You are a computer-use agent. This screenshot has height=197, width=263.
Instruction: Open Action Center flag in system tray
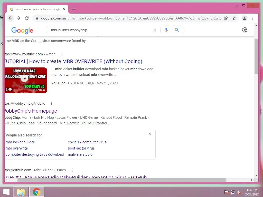pos(226,192)
